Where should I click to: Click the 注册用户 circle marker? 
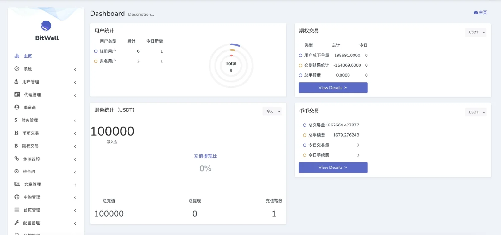(96, 51)
